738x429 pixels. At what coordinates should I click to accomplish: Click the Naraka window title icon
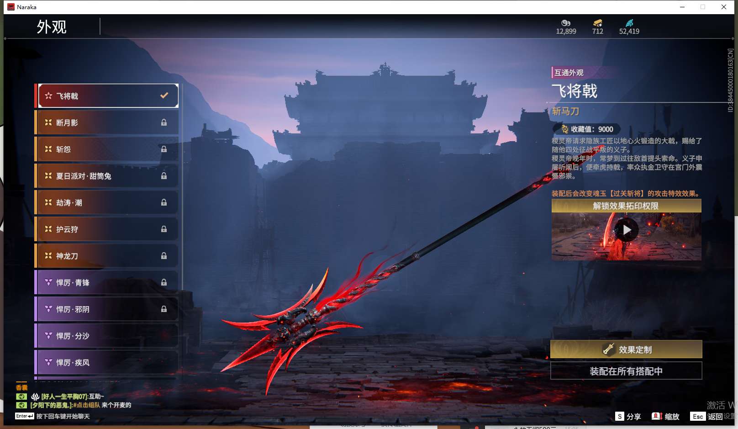[11, 7]
